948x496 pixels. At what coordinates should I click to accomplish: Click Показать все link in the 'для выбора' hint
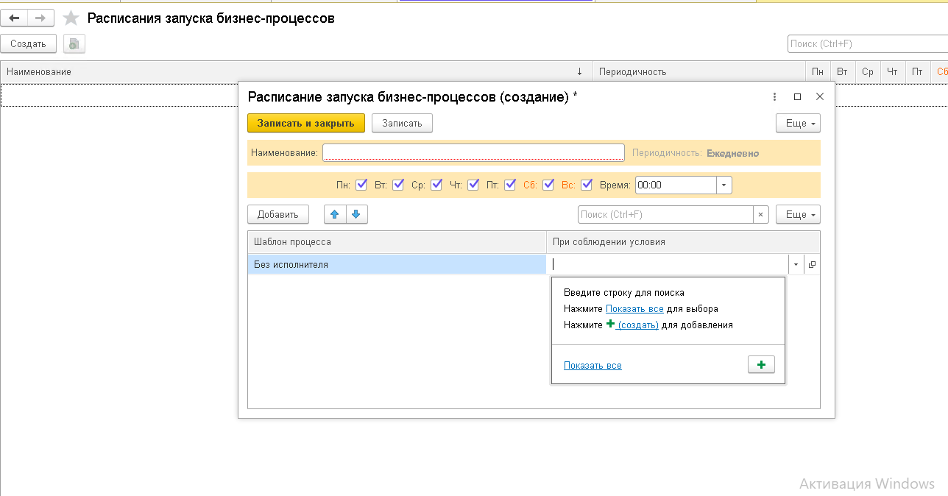pos(634,308)
